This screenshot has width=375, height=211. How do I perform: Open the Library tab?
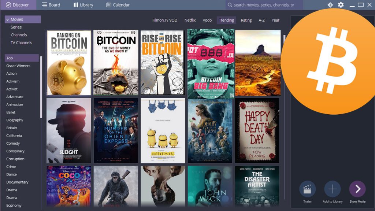83,5
